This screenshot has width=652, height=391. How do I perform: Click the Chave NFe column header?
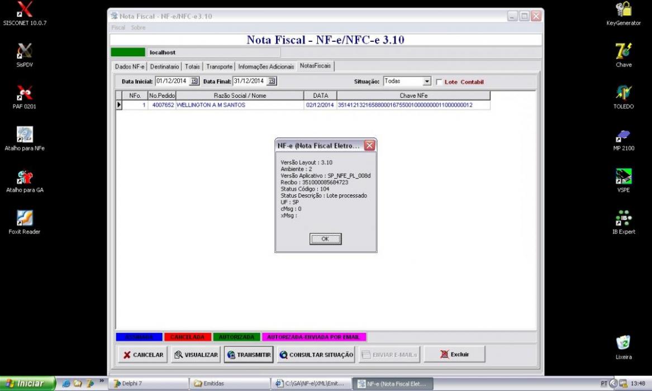tap(413, 96)
